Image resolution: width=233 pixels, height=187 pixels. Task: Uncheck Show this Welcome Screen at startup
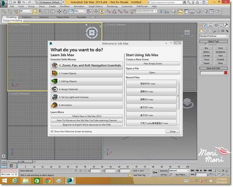click(52, 132)
